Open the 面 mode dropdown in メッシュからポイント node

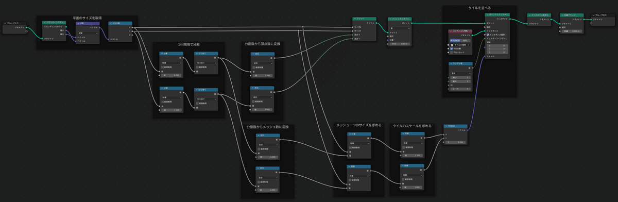pyautogui.click(x=400, y=28)
